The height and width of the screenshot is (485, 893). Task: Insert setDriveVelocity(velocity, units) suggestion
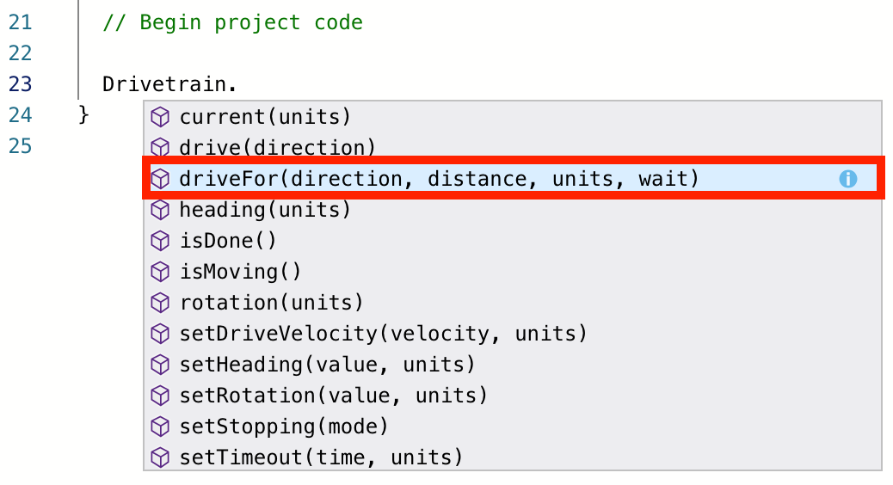383,334
